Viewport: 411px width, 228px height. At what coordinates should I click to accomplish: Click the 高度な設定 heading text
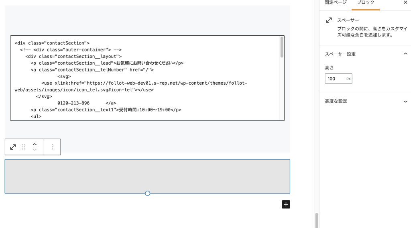pyautogui.click(x=336, y=102)
